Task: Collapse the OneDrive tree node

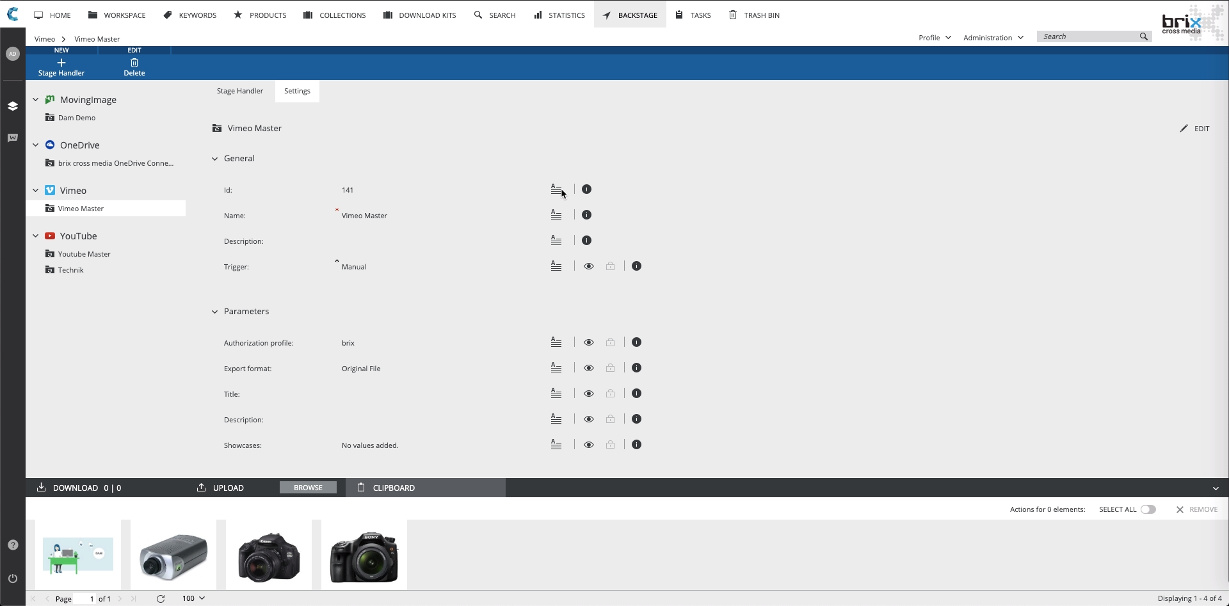Action: pyautogui.click(x=36, y=145)
